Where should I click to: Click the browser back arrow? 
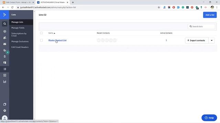(3, 8)
